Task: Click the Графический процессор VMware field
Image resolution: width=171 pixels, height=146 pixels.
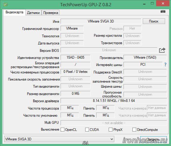Action: (72, 28)
